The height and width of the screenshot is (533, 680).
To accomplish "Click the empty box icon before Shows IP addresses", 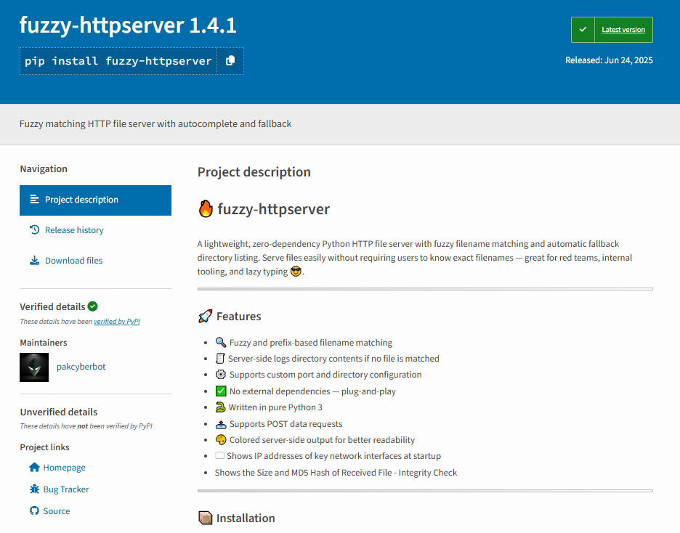I will 220,455.
